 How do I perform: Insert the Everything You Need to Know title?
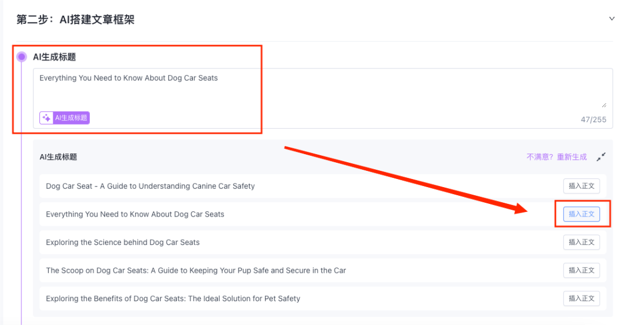581,214
